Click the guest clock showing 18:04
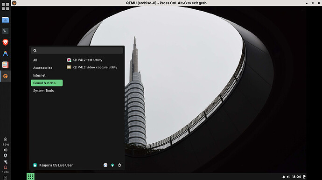Screen dimensions: 322x180 296,177
